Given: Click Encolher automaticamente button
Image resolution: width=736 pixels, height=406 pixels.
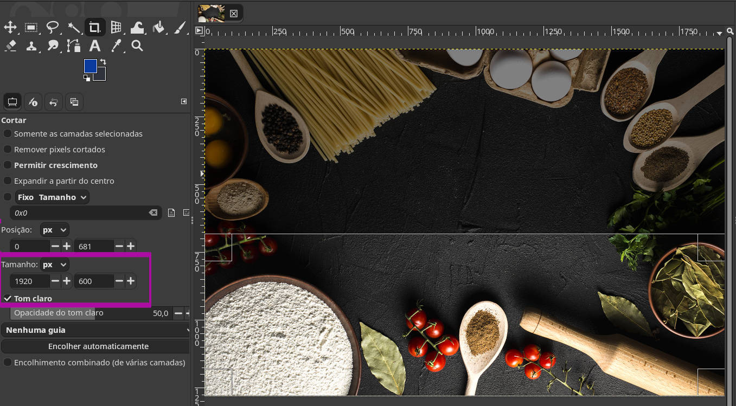Looking at the screenshot, I should pyautogui.click(x=98, y=346).
